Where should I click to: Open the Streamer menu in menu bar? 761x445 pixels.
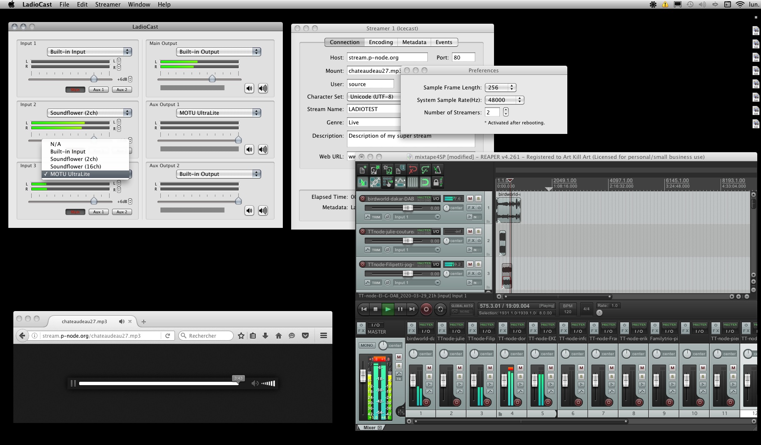point(107,5)
